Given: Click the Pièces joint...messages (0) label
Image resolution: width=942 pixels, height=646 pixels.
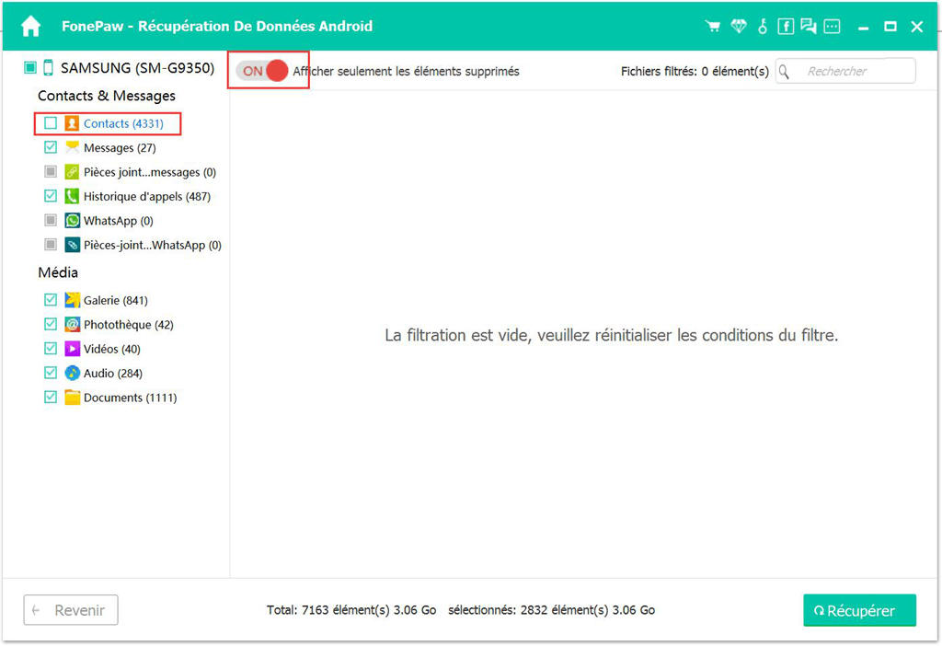Looking at the screenshot, I should point(150,172).
